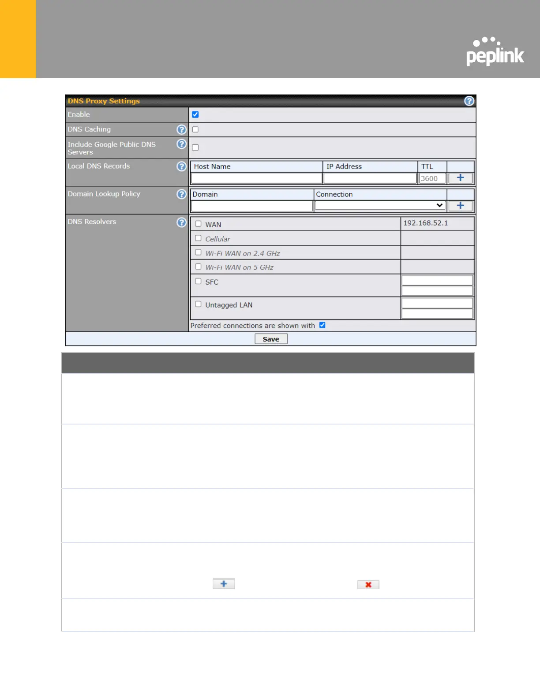This screenshot has width=540, height=699.
Task: Click the Domain column header
Action: point(205,194)
